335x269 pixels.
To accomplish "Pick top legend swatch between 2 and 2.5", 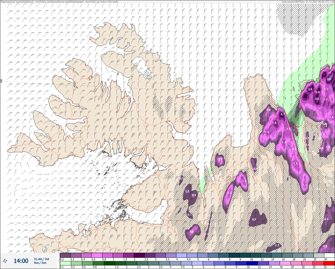I will [139, 255].
